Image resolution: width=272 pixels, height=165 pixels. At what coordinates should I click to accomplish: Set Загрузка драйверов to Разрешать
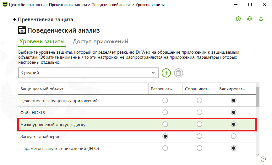[165, 136]
